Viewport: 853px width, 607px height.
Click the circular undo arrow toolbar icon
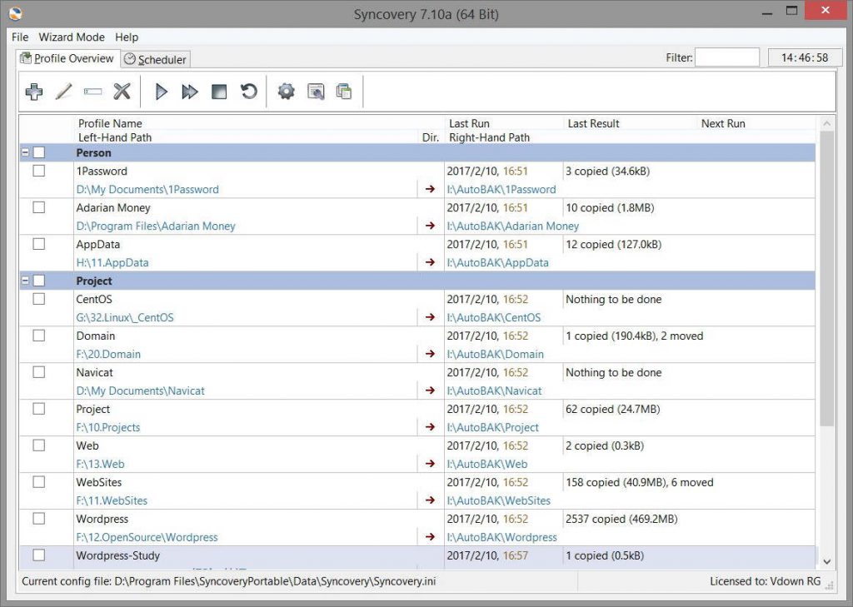[x=248, y=92]
